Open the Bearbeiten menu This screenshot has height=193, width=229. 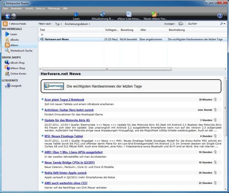tap(16, 8)
